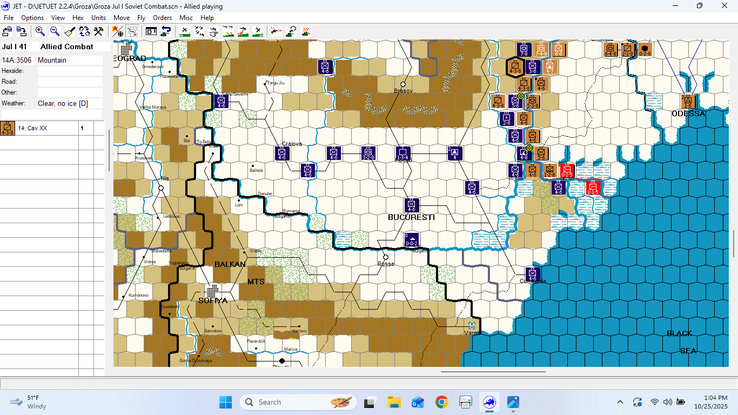Click the crossed hammer and pick icon
Image resolution: width=738 pixels, height=415 pixels.
coord(98,31)
